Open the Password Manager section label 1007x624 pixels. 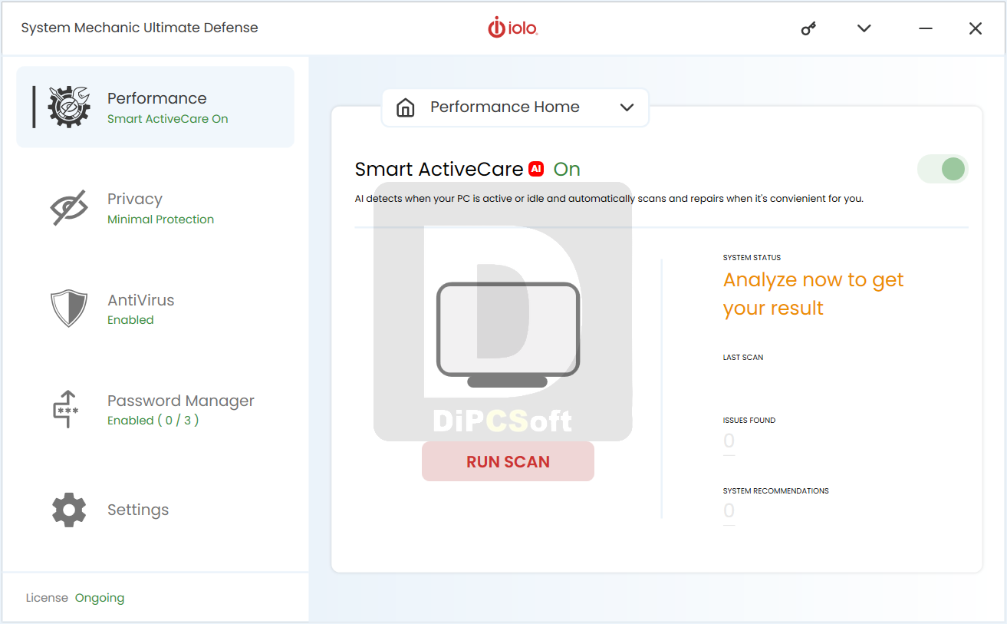point(181,401)
